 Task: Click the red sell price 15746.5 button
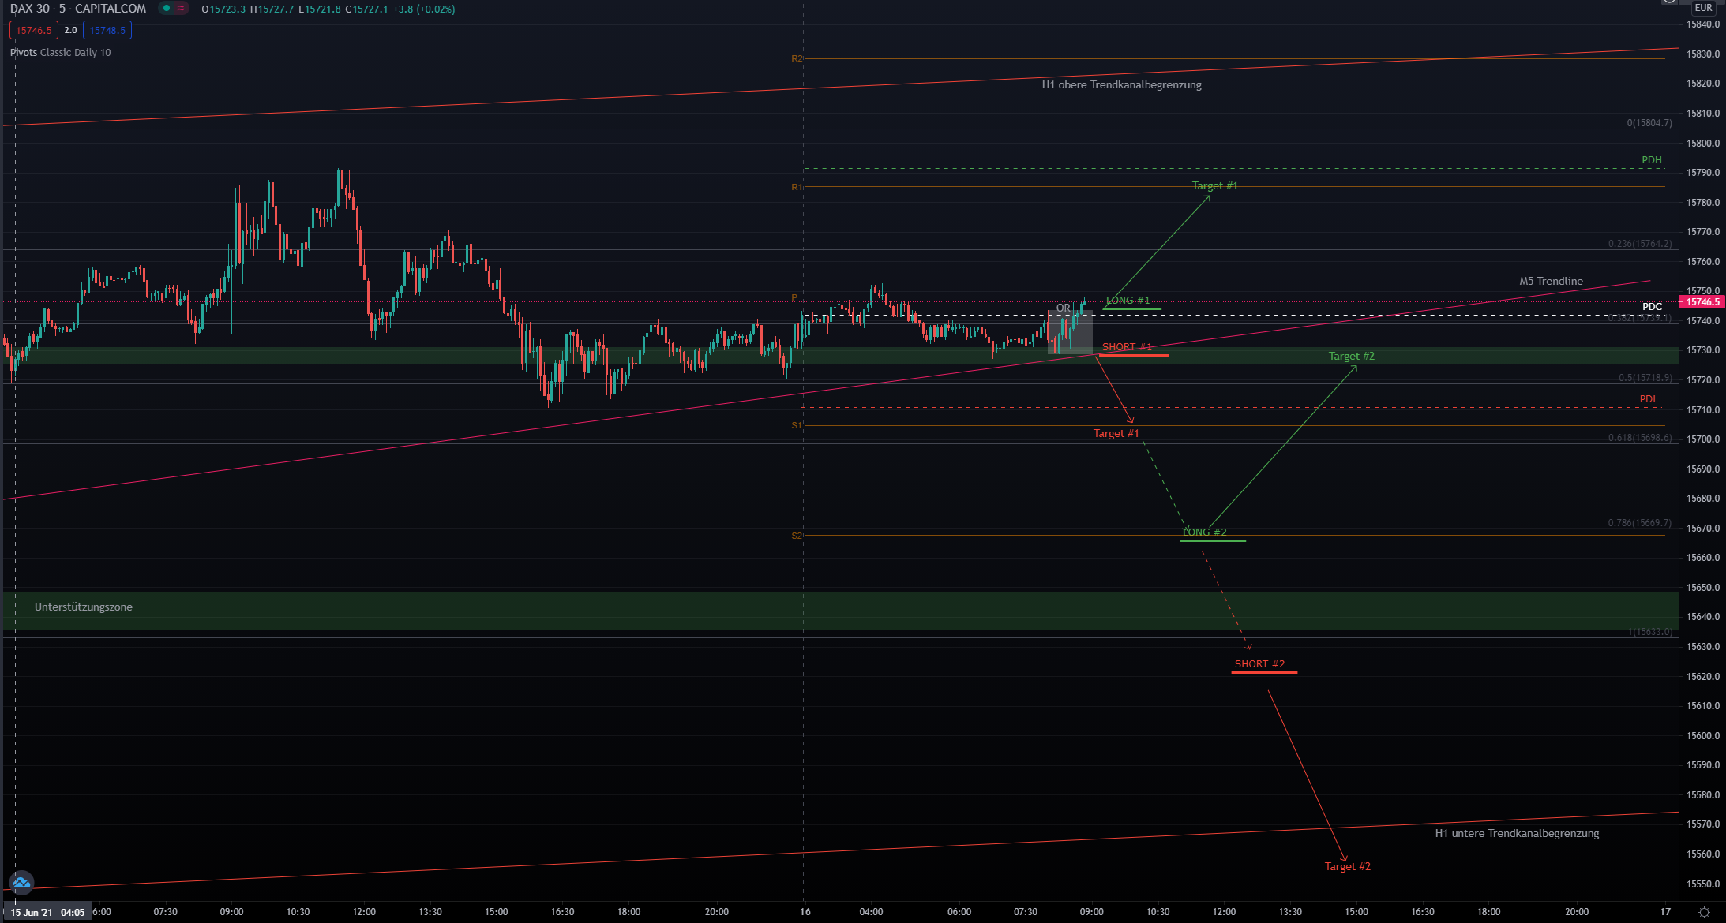pos(34,31)
